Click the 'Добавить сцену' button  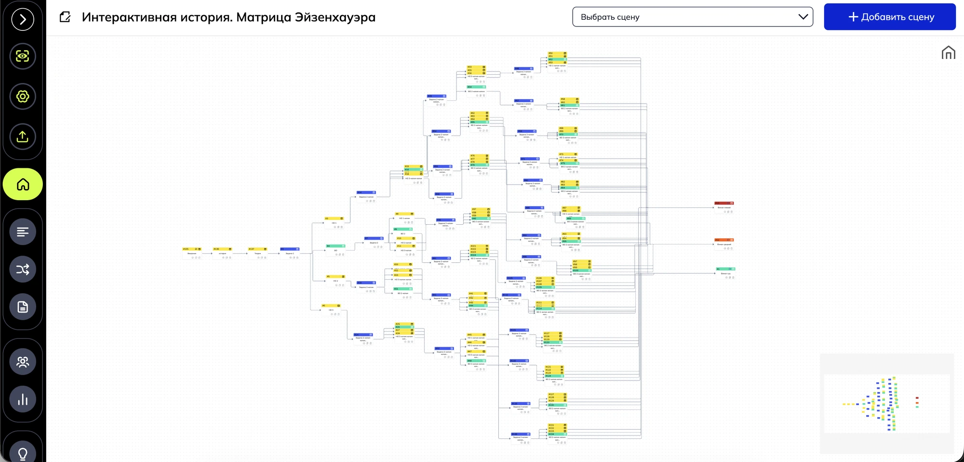tap(890, 17)
